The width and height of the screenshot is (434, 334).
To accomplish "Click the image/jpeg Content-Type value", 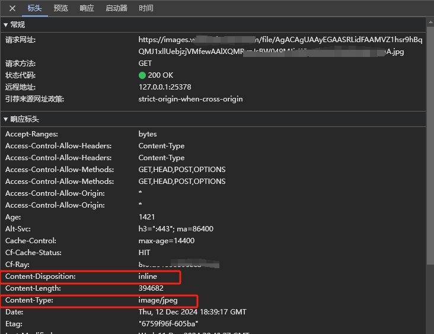I will 158,300.
